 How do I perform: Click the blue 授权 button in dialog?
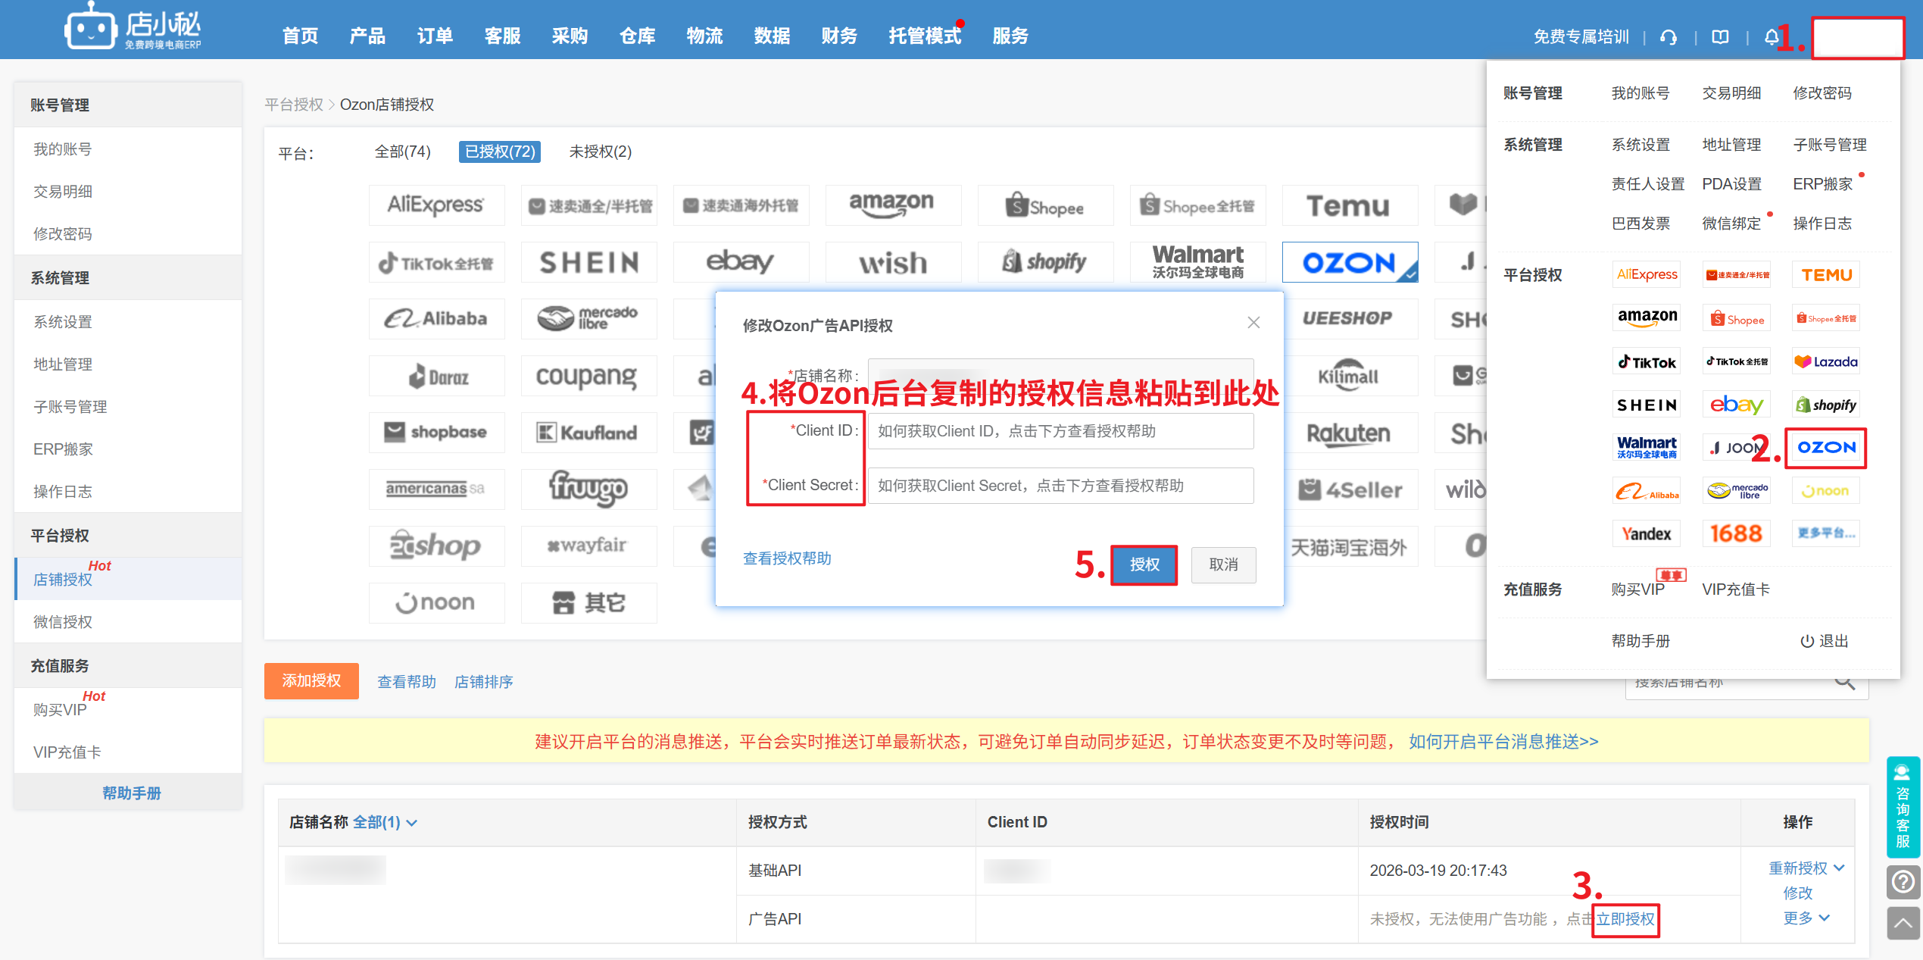1144,564
